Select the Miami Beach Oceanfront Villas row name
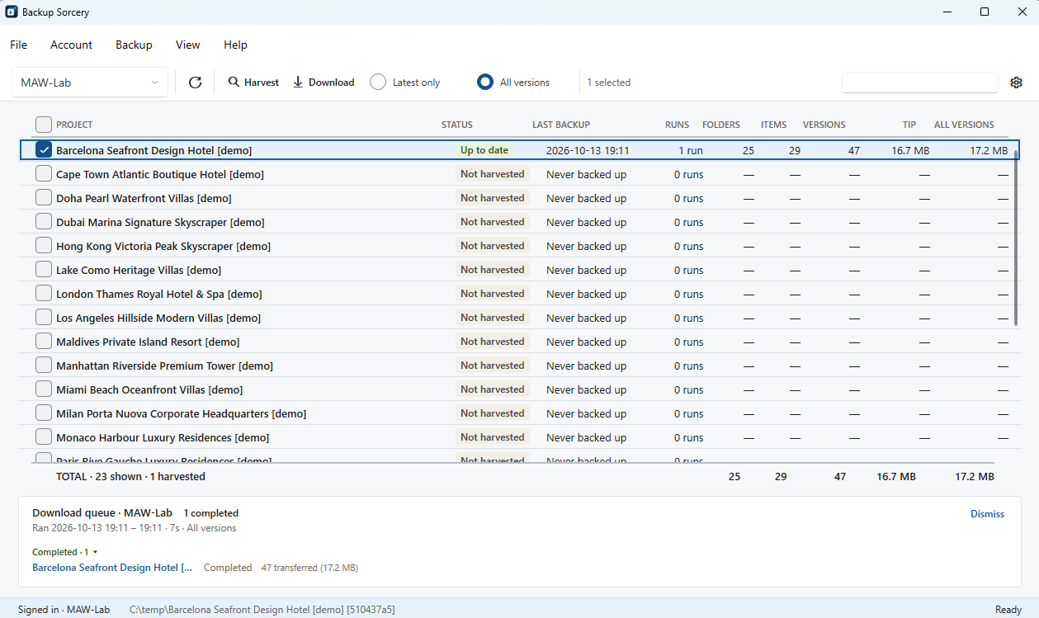The height and width of the screenshot is (618, 1039). pos(149,390)
